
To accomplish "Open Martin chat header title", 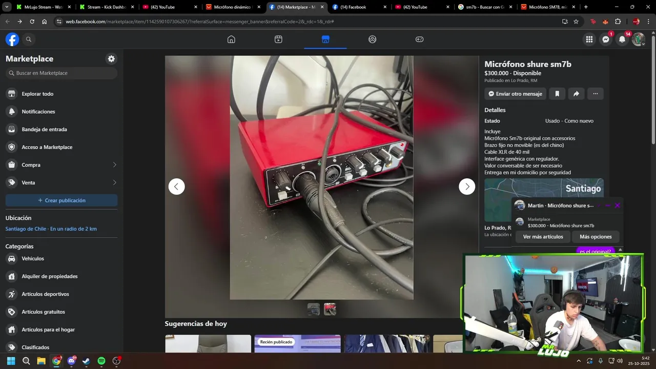I will (x=561, y=206).
